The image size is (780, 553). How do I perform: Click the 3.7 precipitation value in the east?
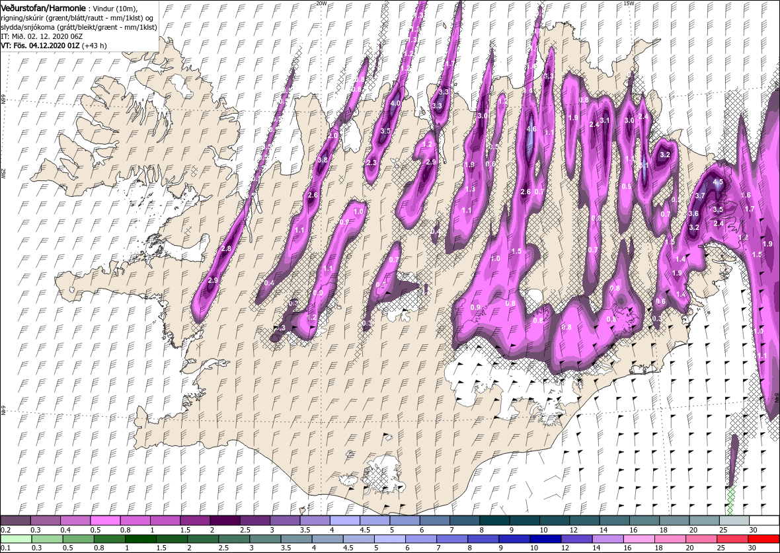point(700,196)
